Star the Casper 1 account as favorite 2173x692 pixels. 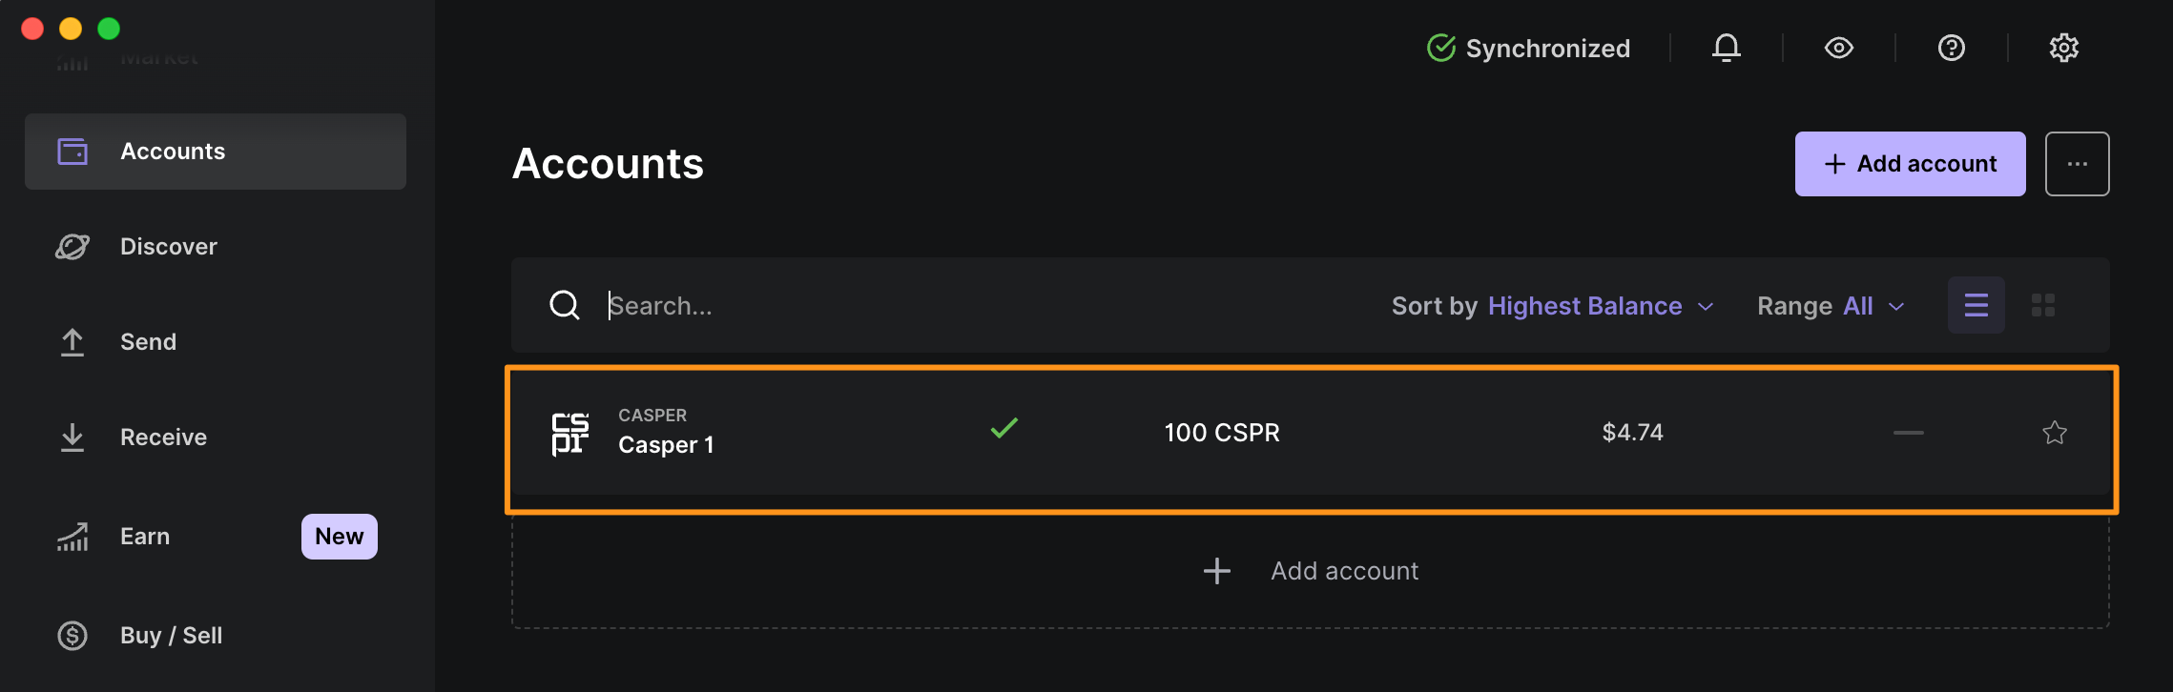coord(2054,433)
